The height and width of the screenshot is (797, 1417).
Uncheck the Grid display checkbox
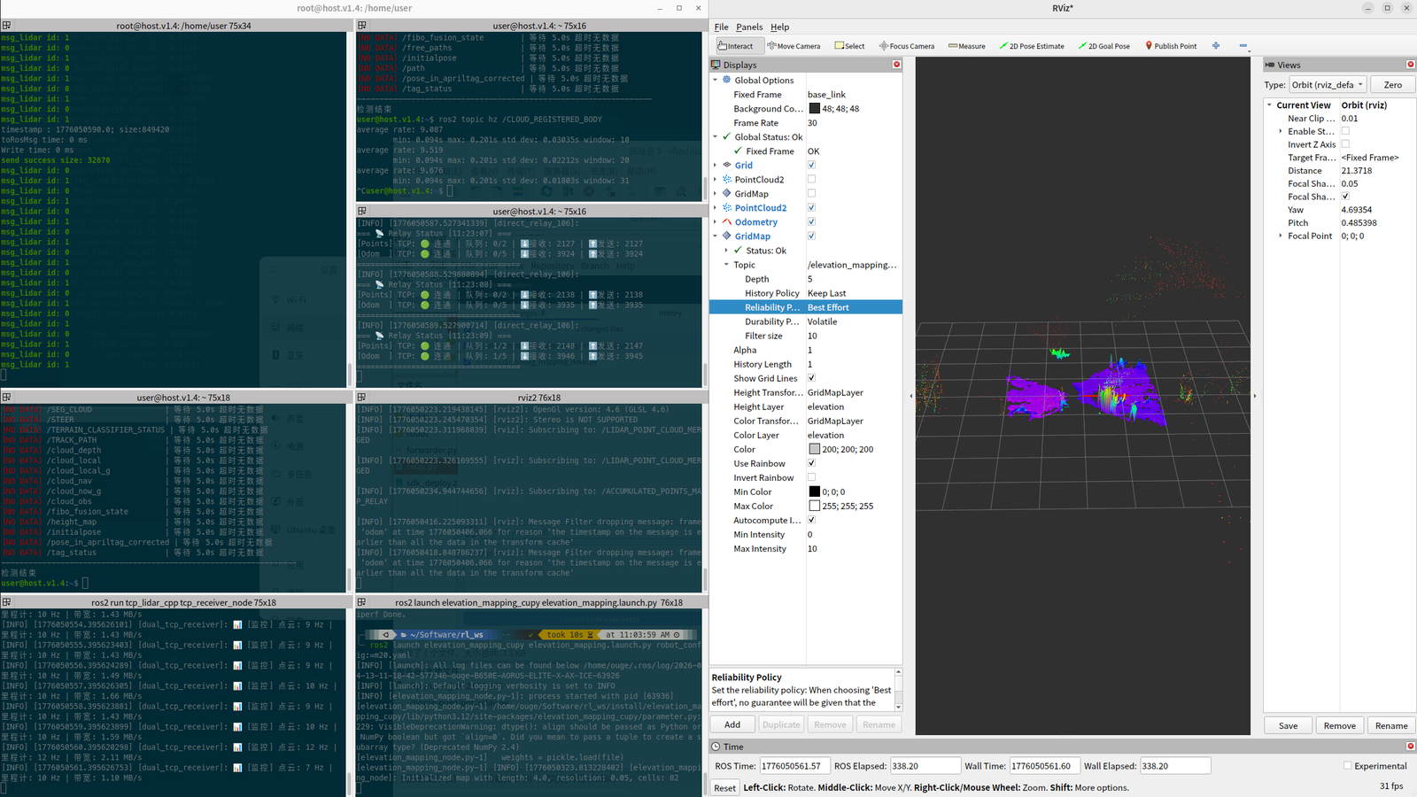pos(811,166)
